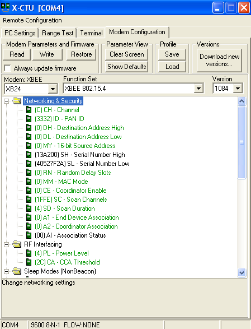The image size is (251, 329).
Task: Open the Function Set dropdown
Action: (x=198, y=89)
